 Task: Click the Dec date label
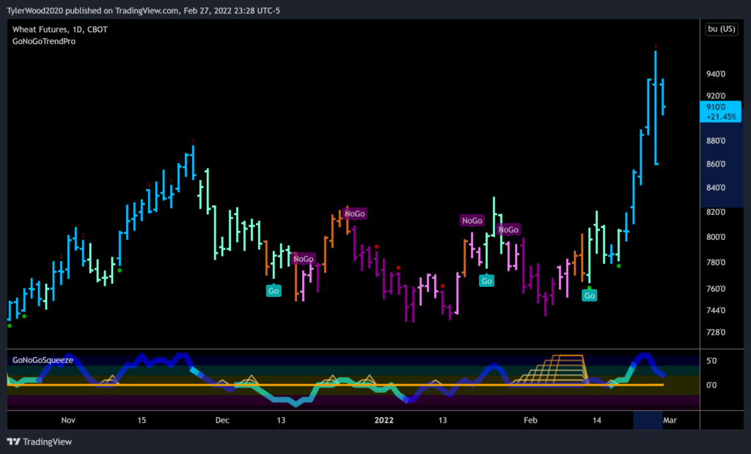(x=222, y=420)
